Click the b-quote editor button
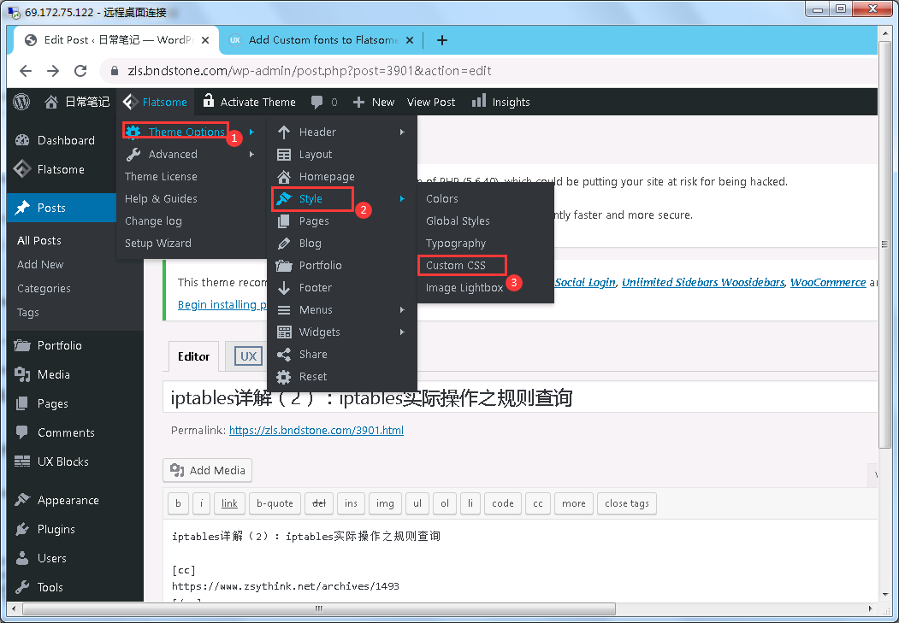 tap(275, 503)
